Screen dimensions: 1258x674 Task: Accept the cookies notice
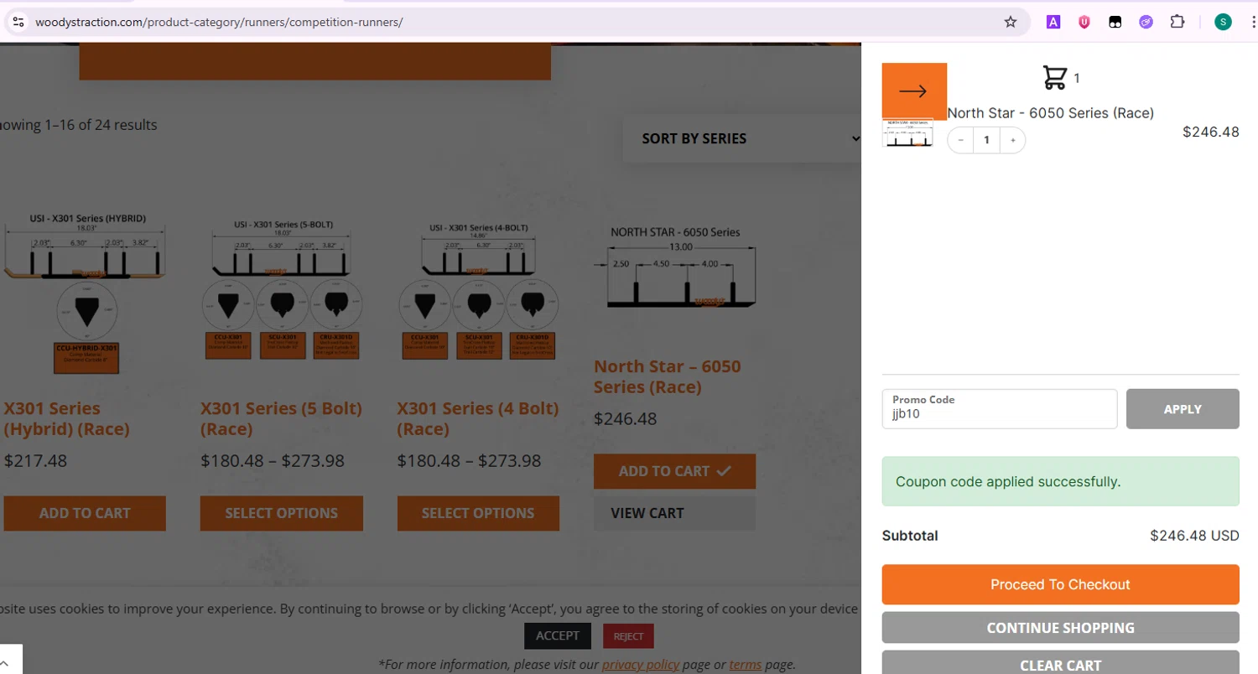tap(558, 635)
